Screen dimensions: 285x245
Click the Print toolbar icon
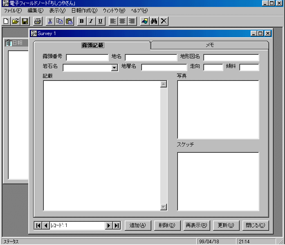coord(38,21)
